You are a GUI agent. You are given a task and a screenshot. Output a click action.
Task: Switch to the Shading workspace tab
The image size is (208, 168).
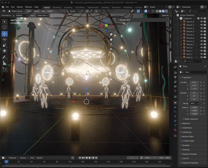click(x=105, y=7)
